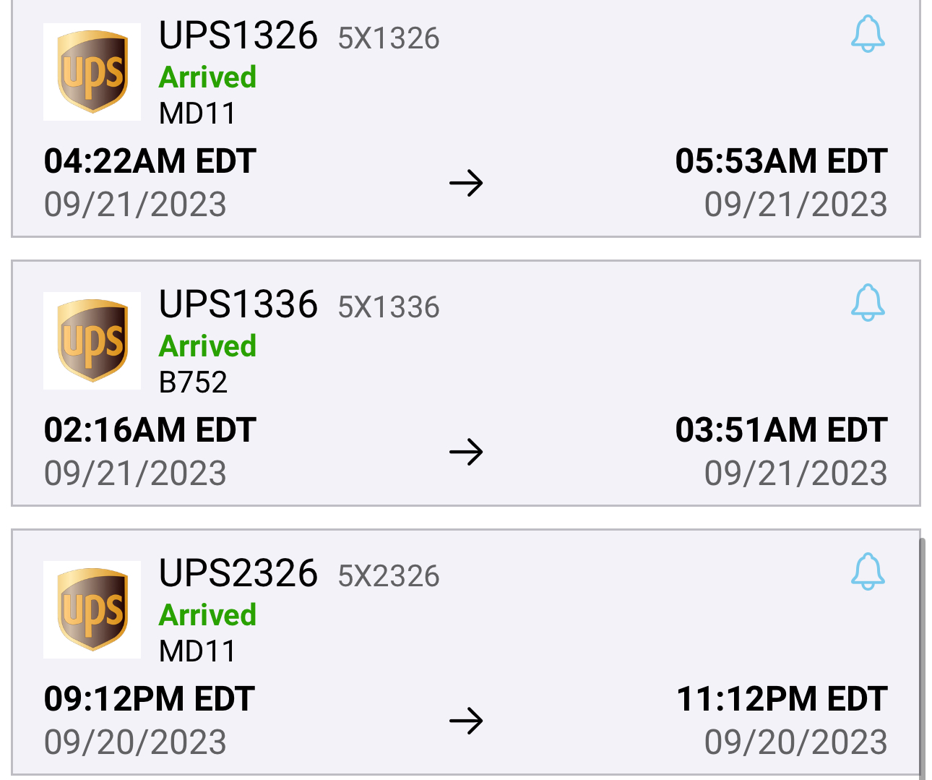The height and width of the screenshot is (780, 932).
Task: Click the UPS logo on UPS2326 card
Action: tap(92, 609)
